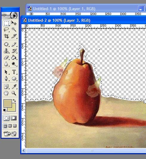This screenshot has width=146, height=159.
Task: Click Jump to ImageReady button
Action: tap(7, 134)
